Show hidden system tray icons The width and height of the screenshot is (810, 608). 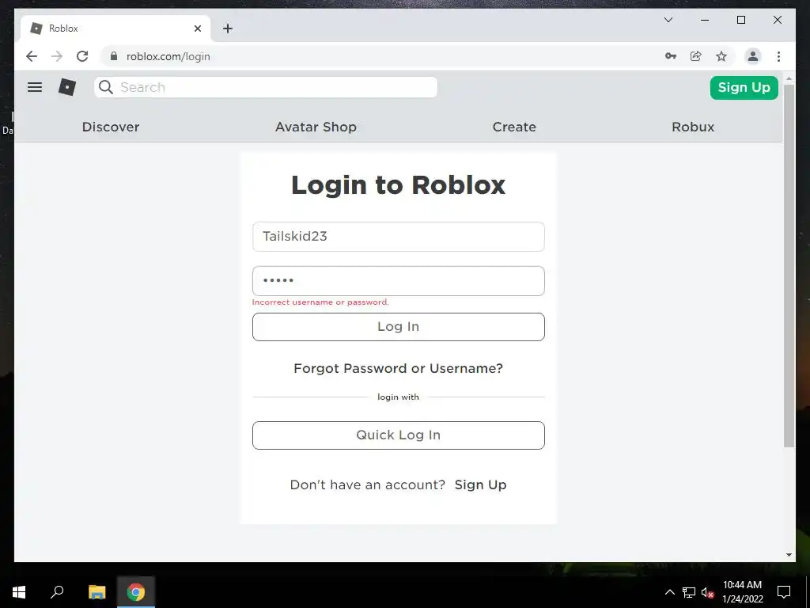pyautogui.click(x=669, y=592)
